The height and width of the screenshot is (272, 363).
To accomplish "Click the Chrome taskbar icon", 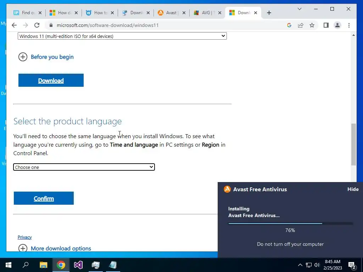I will tap(61, 265).
